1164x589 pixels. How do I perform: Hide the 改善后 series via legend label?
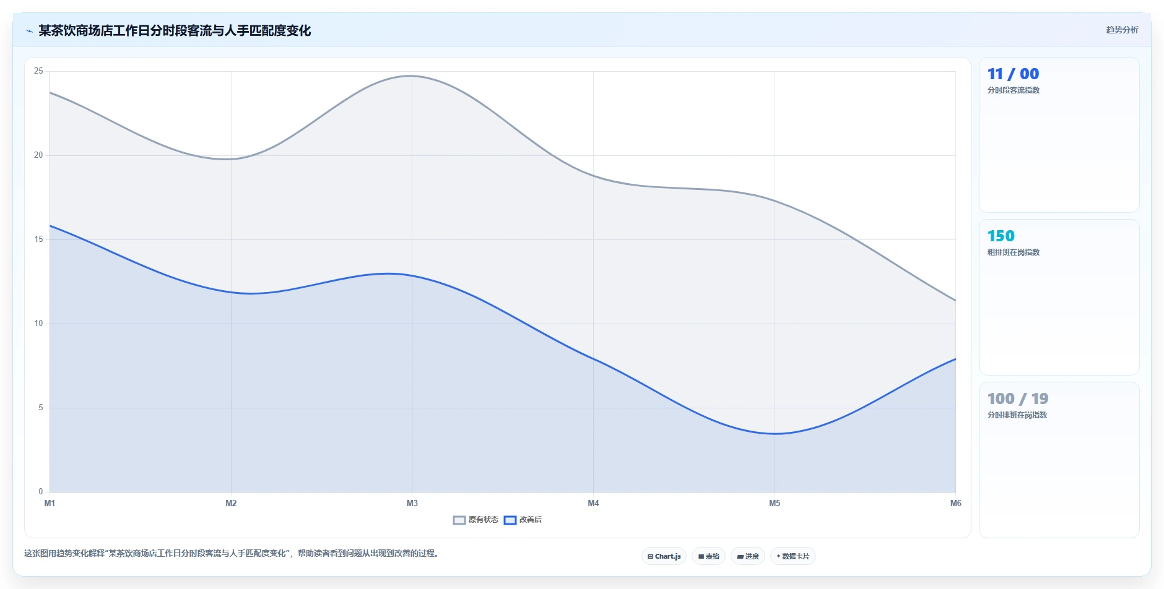531,520
